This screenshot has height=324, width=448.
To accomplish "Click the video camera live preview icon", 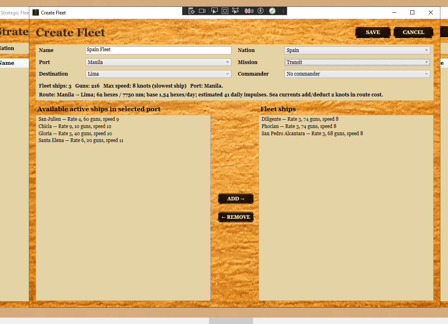I will pyautogui.click(x=202, y=11).
